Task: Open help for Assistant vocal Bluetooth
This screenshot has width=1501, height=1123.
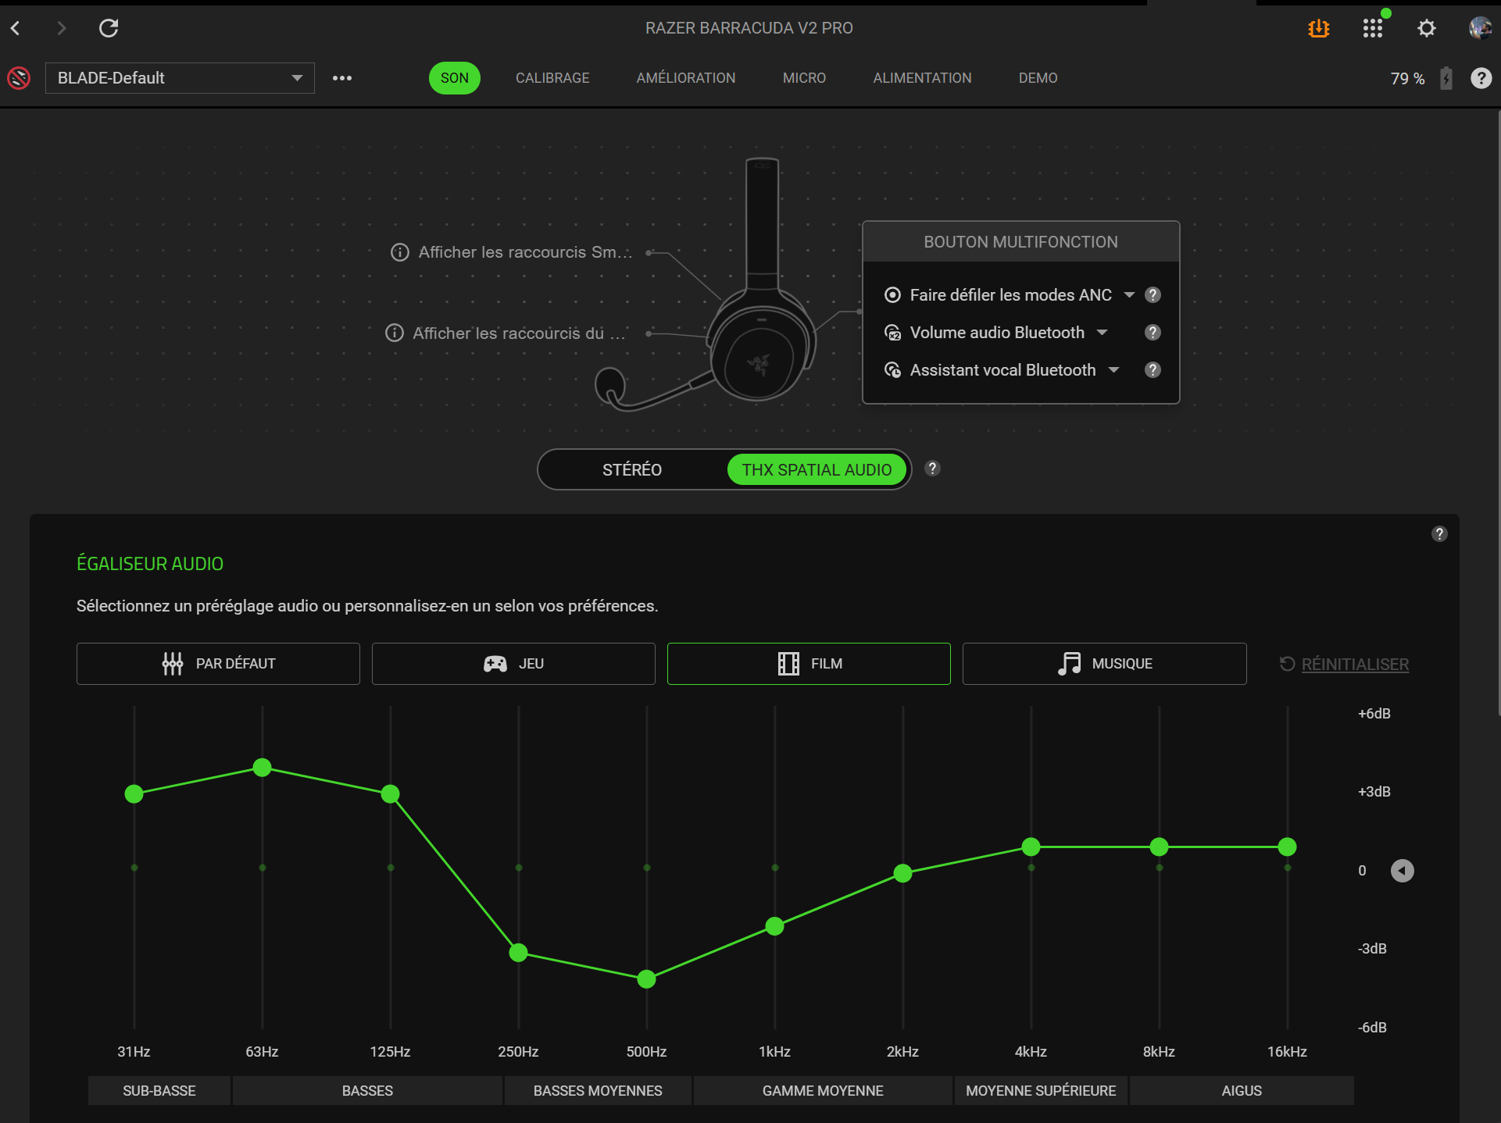Action: tap(1153, 370)
